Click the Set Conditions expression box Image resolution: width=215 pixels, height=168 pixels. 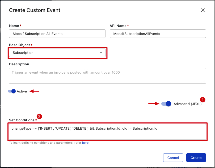pos(107,131)
